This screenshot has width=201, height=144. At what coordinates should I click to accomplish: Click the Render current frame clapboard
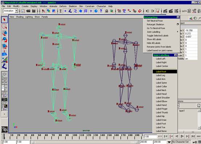click(x=165, y=11)
